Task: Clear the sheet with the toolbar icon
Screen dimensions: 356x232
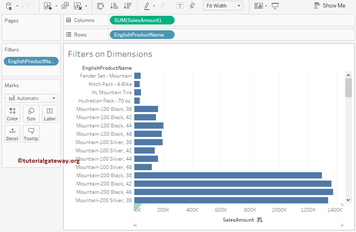Action: click(x=78, y=6)
